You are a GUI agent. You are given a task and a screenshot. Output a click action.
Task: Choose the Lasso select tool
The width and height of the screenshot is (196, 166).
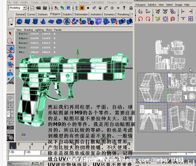pyautogui.click(x=10, y=41)
